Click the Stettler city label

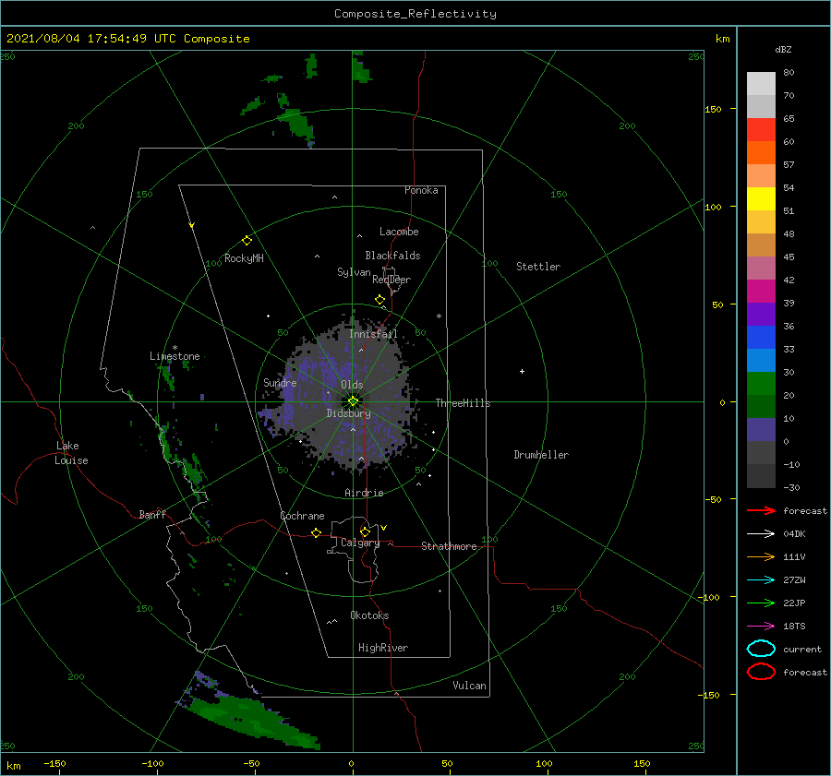tap(538, 267)
